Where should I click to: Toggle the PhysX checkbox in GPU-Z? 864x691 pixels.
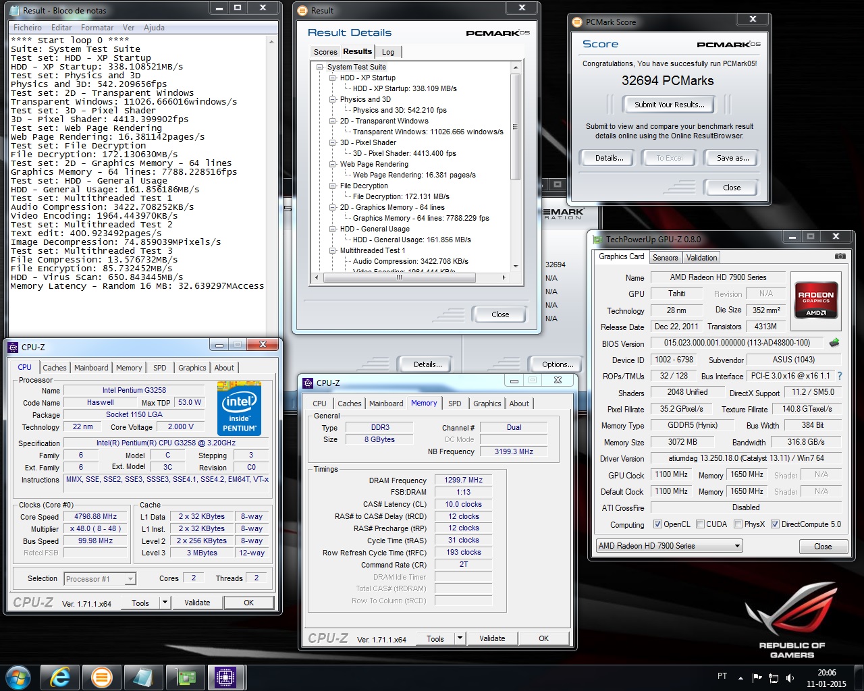738,524
